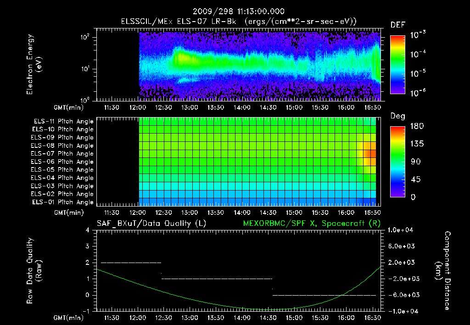Click the dashed data-quality segment at level 2
The image size is (470, 325).
pos(131,263)
